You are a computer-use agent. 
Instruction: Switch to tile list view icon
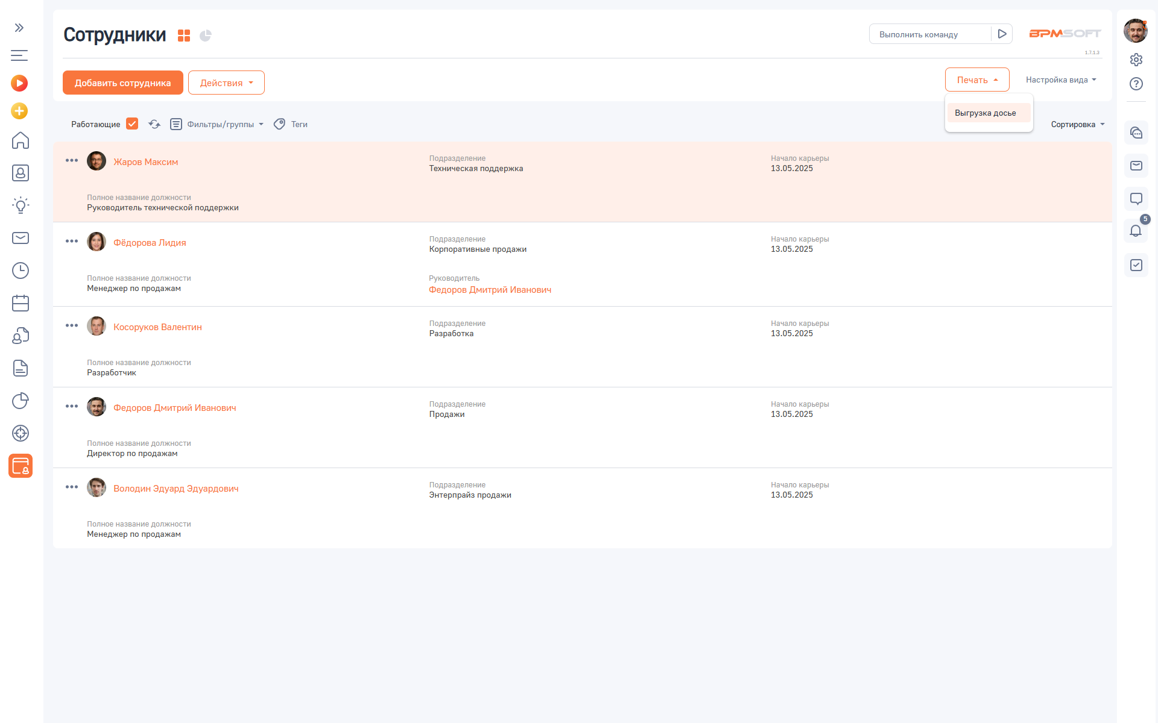tap(184, 36)
